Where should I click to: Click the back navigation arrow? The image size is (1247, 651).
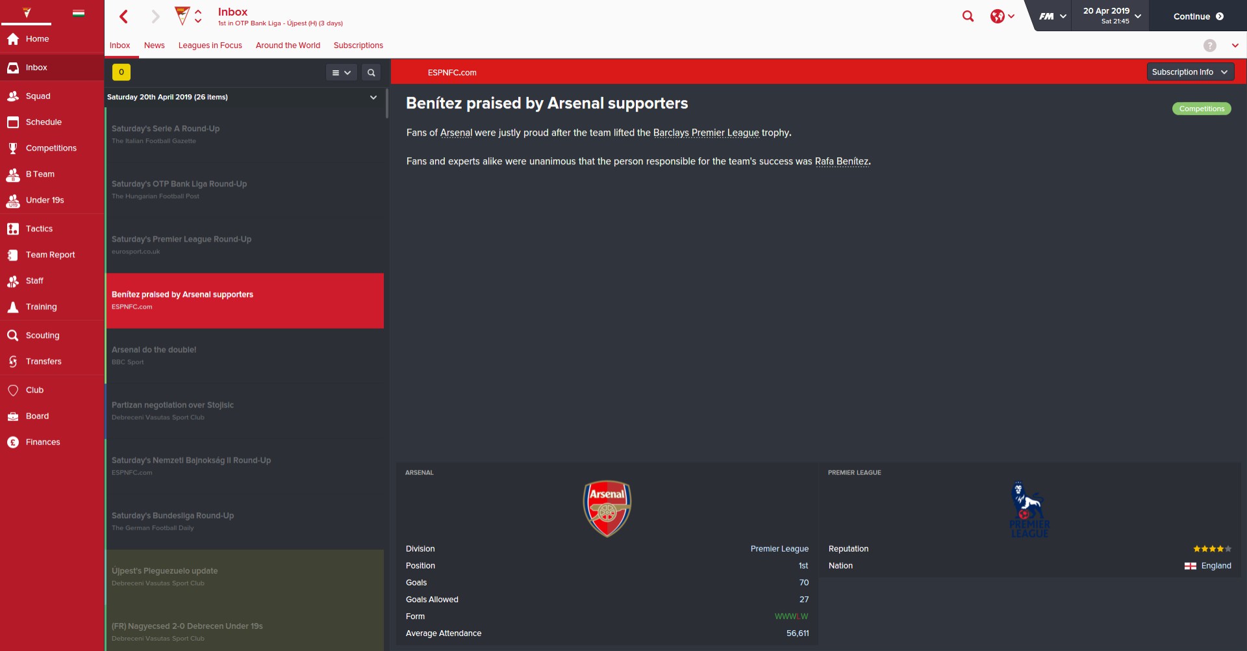pyautogui.click(x=124, y=16)
